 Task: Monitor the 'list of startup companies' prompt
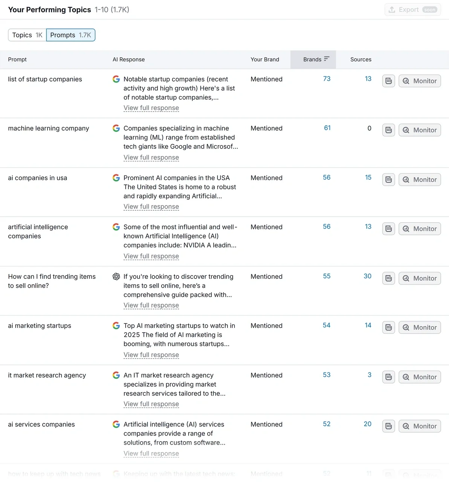pyautogui.click(x=419, y=81)
